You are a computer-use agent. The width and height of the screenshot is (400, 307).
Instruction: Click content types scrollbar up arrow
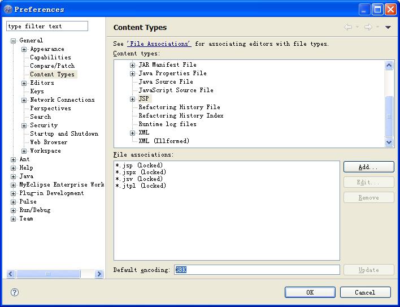click(x=389, y=66)
